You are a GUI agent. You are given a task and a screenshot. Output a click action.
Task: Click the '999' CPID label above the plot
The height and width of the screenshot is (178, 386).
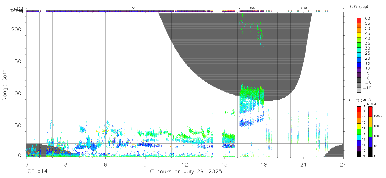252,8
